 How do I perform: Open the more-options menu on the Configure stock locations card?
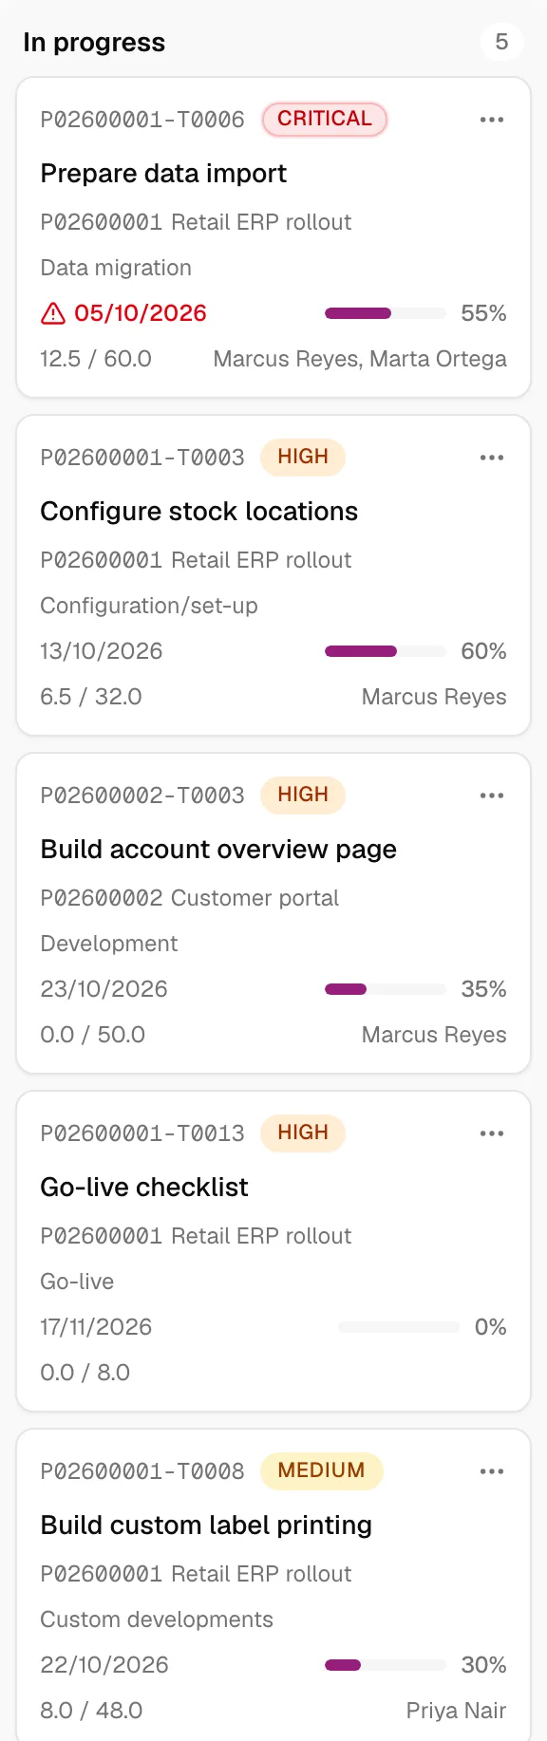click(492, 458)
